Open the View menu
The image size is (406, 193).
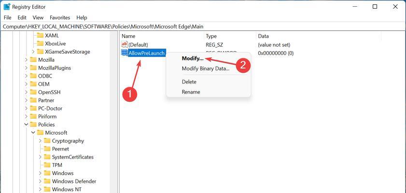pyautogui.click(x=38, y=17)
